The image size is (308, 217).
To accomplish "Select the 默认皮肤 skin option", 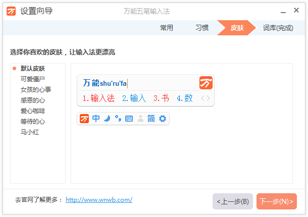I will [x=33, y=69].
